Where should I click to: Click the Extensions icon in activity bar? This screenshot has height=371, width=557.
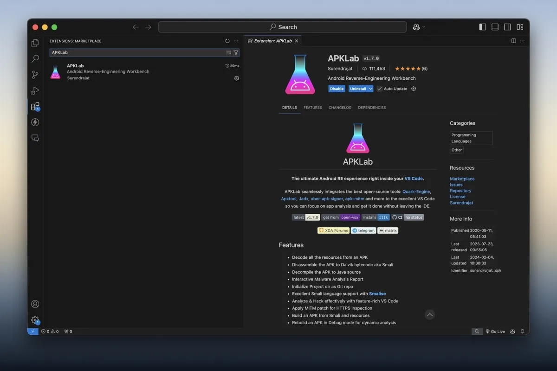coord(35,107)
